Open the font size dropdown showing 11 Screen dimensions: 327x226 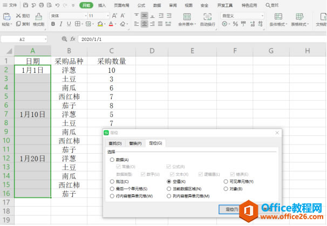tap(108, 16)
